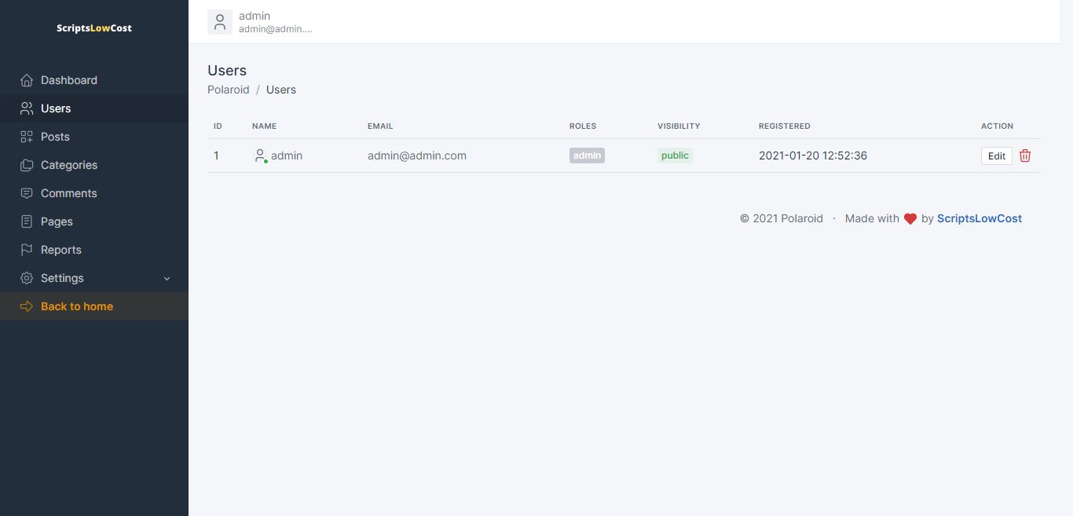Viewport: 1073px width, 516px height.
Task: Click the ID column header
Action: [x=218, y=126]
